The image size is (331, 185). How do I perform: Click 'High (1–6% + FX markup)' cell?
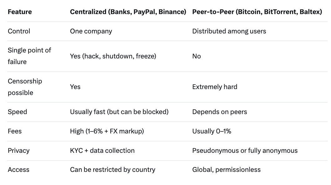pyautogui.click(x=107, y=131)
